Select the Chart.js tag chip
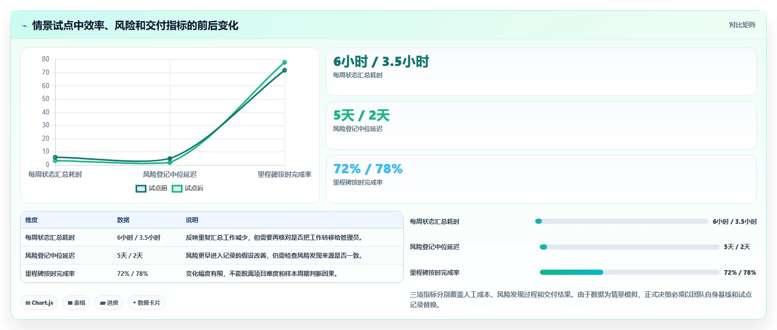The image size is (777, 330). 40,303
